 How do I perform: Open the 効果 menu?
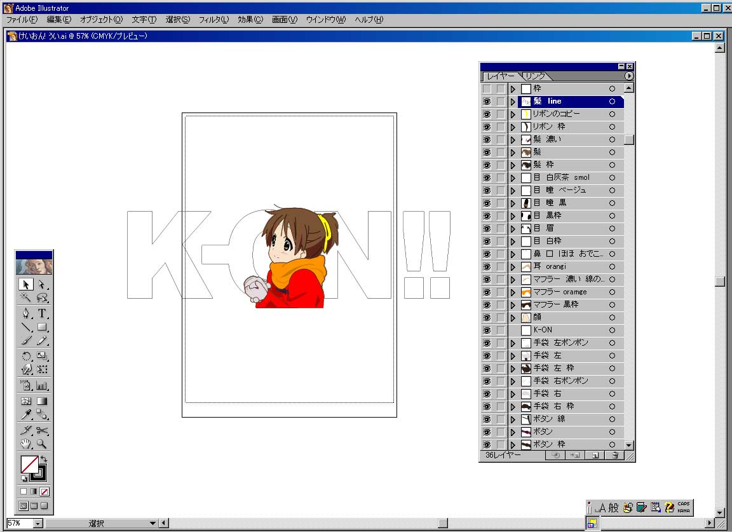coord(250,20)
